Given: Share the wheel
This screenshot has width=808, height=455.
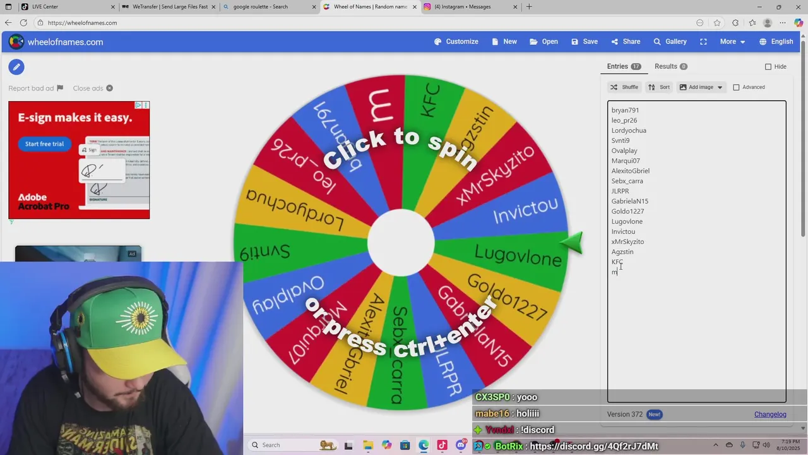Looking at the screenshot, I should tap(625, 42).
